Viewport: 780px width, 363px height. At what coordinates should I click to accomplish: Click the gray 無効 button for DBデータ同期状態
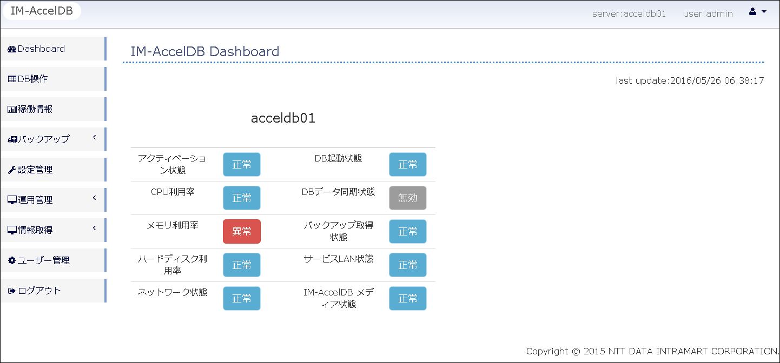(x=408, y=198)
